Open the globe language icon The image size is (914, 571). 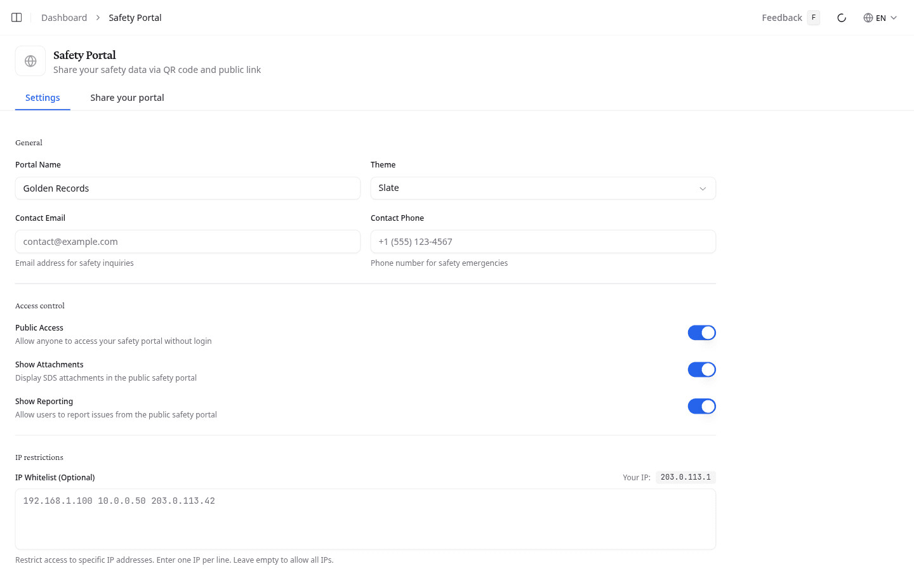[868, 17]
